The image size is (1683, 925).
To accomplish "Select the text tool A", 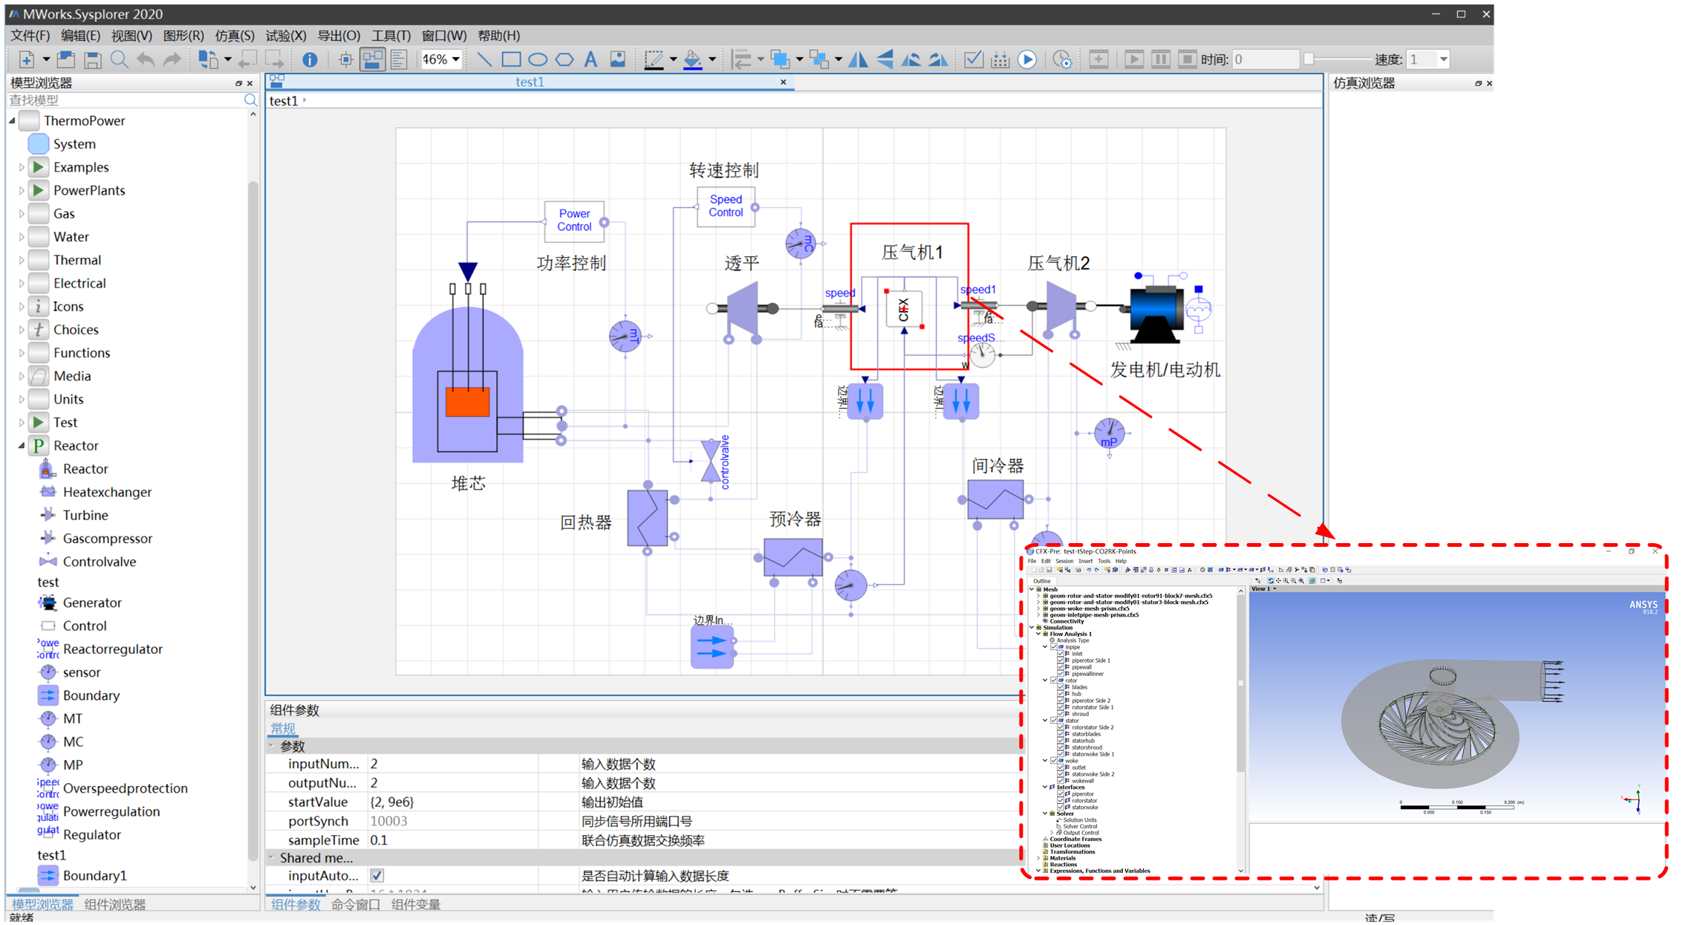I will coord(591,59).
